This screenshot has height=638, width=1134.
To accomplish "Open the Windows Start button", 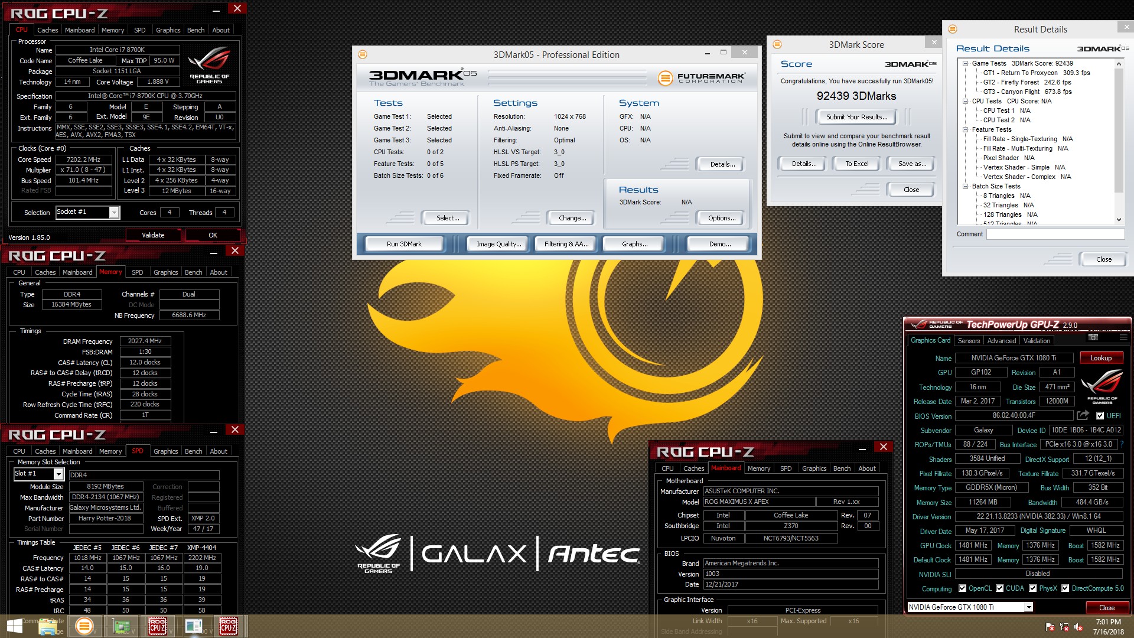I will 15,626.
